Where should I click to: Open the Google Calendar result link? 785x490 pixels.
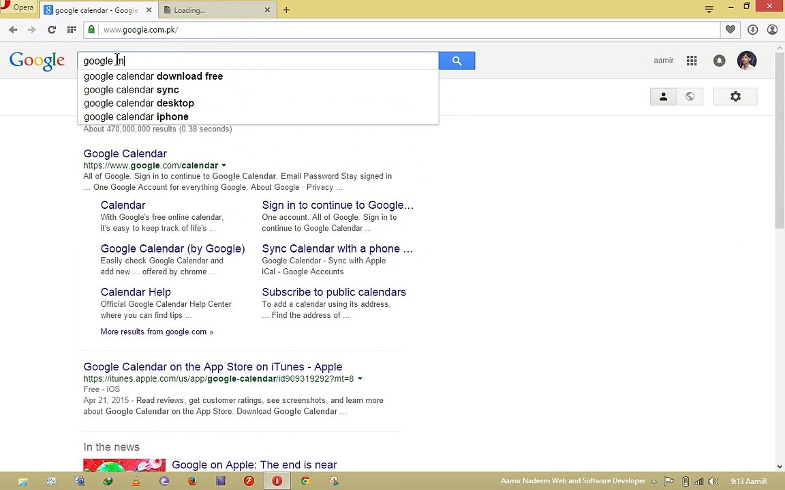click(125, 154)
